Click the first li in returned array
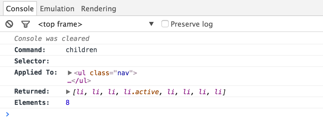The width and height of the screenshot is (323, 122). click(x=80, y=92)
